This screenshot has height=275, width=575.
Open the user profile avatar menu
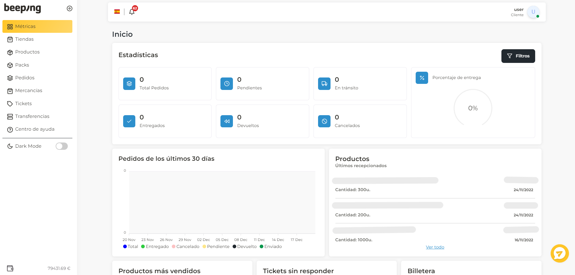(x=533, y=12)
